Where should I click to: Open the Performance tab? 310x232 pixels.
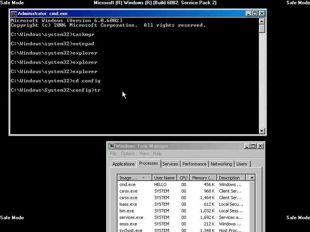[195, 164]
